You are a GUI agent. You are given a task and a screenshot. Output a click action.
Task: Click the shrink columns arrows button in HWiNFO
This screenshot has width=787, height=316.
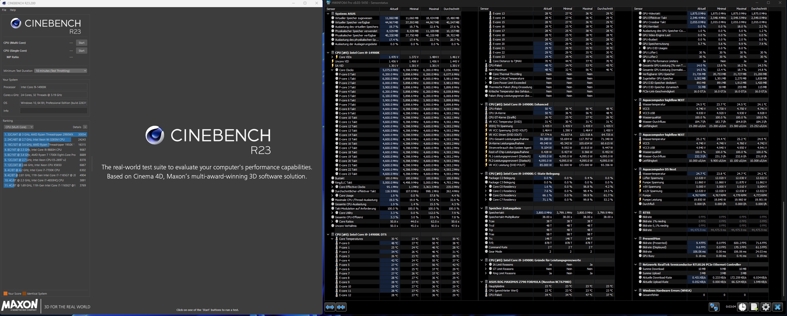tap(341, 307)
